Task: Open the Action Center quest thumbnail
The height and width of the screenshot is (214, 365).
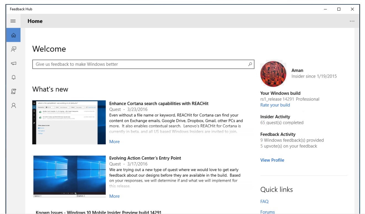Action: point(69,176)
